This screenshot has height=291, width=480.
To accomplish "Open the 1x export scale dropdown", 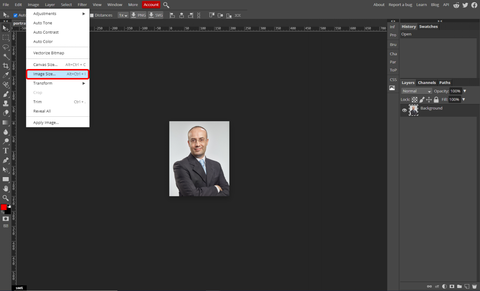I will [x=123, y=15].
